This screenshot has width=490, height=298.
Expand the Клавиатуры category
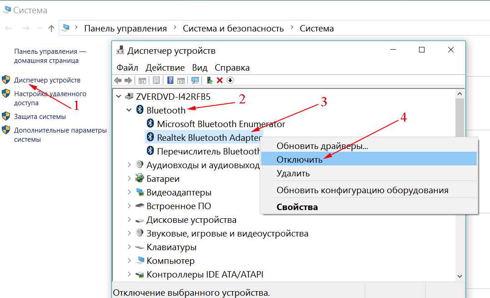[129, 247]
